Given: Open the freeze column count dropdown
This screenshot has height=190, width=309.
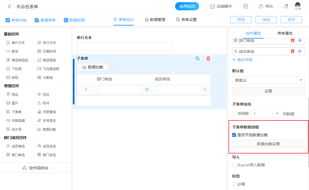Looking at the screenshot, I should (277, 114).
